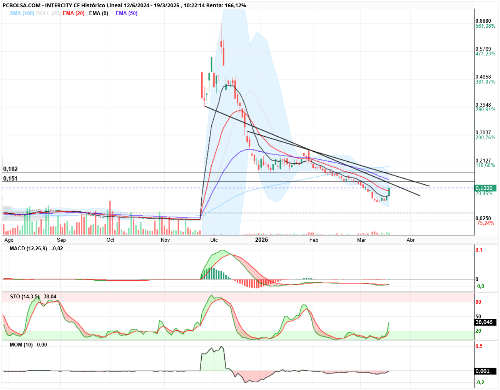Click the 2025 year marker on time axis
This screenshot has height=390, width=500.
pos(262,240)
